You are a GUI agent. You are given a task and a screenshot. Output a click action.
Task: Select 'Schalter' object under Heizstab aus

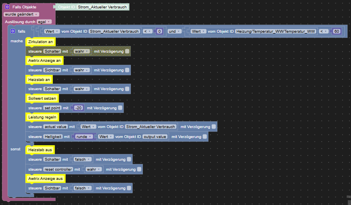(x=52, y=159)
